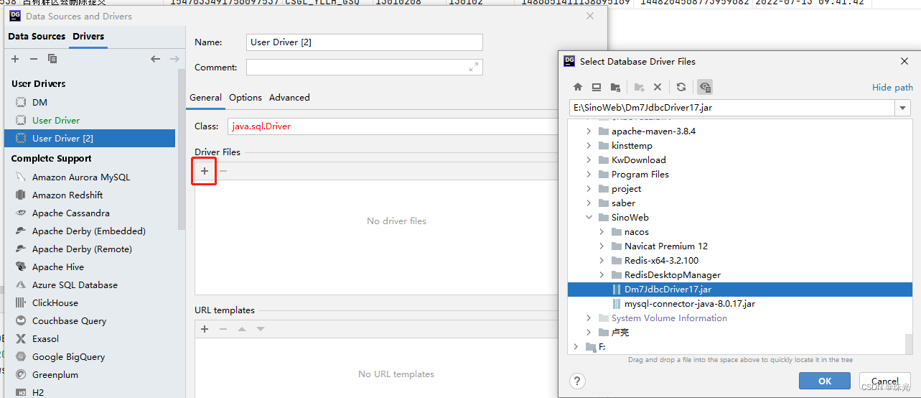Remove selected driver with minus icon in Drivers panel

point(33,59)
